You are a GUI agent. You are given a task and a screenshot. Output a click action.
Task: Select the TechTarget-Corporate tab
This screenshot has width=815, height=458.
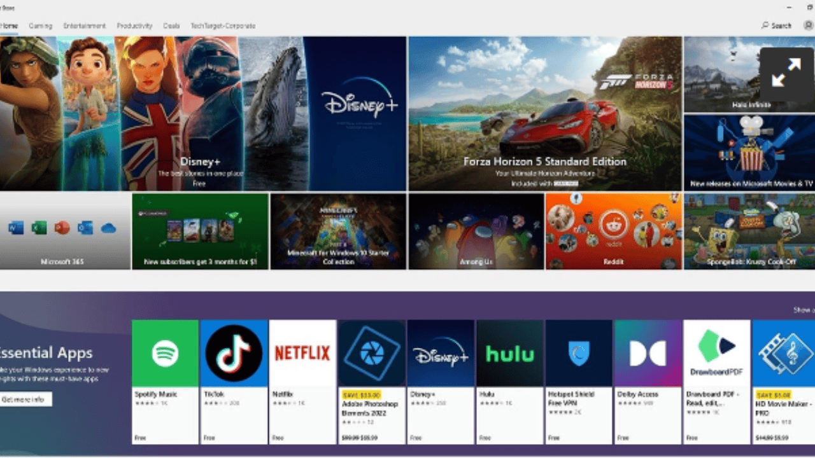[x=223, y=26]
